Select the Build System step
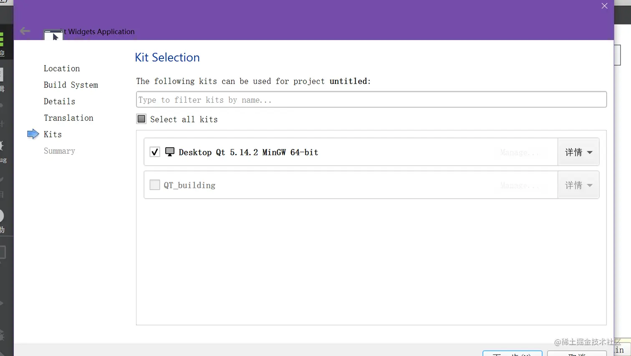631x356 pixels. pyautogui.click(x=71, y=85)
